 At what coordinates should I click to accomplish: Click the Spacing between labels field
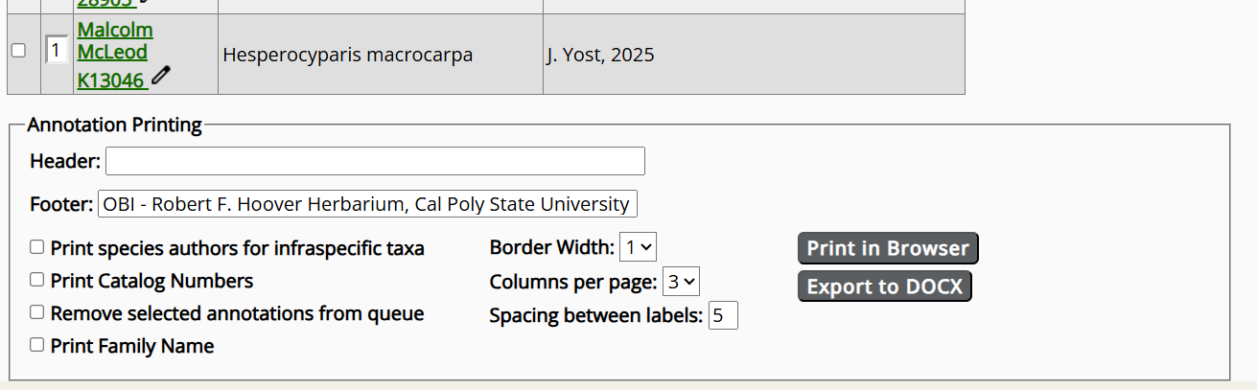tap(723, 316)
